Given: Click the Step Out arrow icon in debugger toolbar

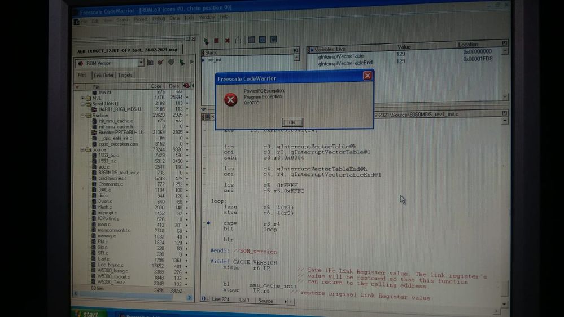Looking at the screenshot, I should coord(238,40).
